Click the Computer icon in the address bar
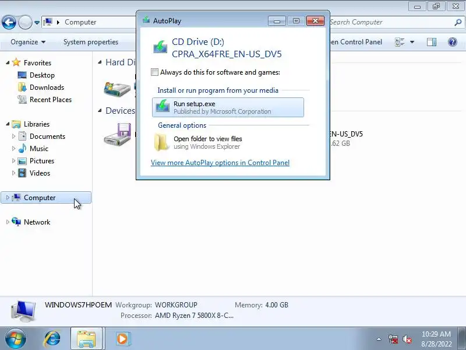This screenshot has height=350, width=466. coord(48,22)
